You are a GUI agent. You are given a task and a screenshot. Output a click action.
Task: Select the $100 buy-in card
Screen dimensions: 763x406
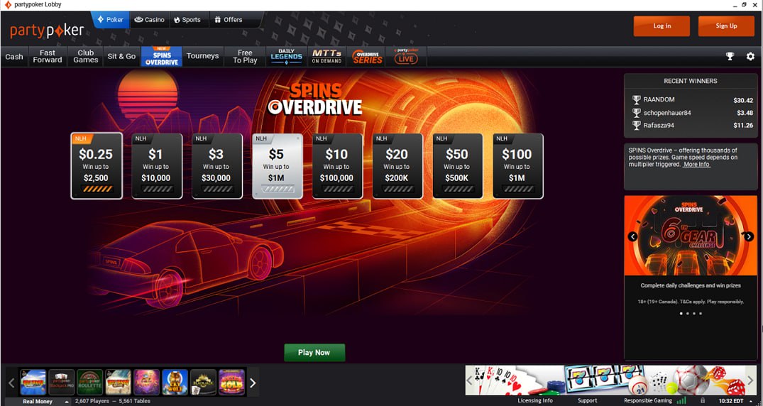coord(517,166)
